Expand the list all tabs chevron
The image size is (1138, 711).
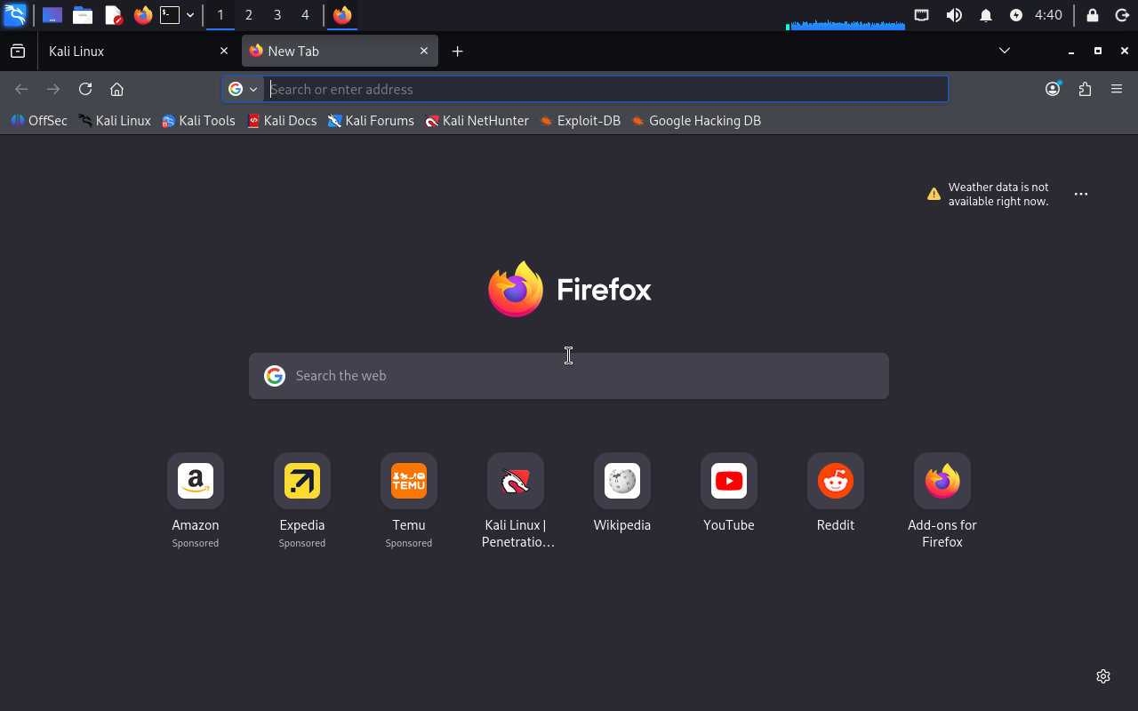tap(1005, 52)
